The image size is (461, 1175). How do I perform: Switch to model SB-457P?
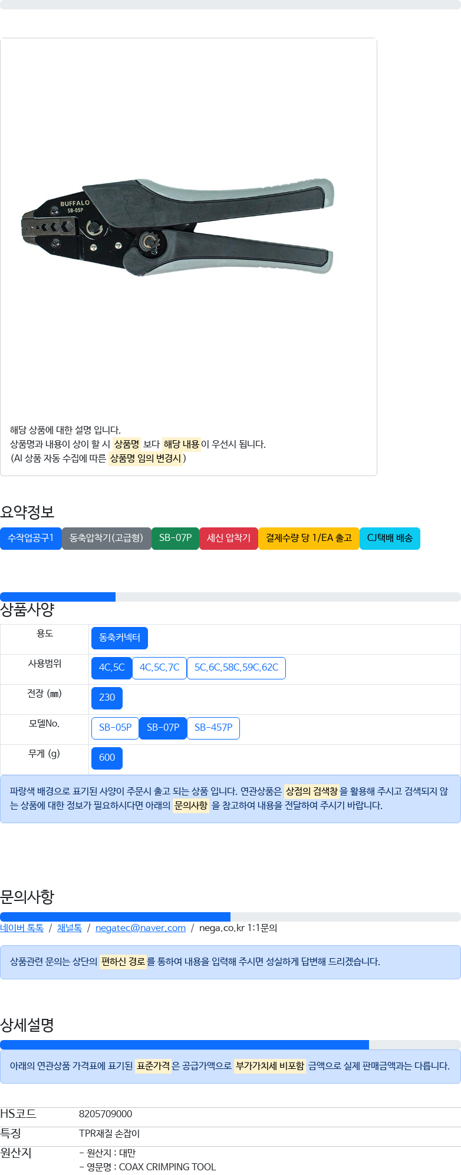coord(213,728)
